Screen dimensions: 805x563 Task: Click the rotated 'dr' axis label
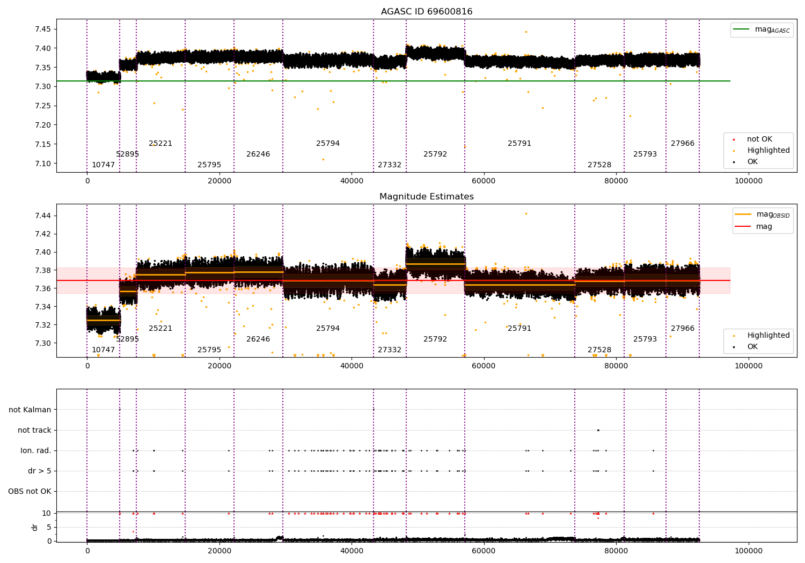click(x=35, y=527)
